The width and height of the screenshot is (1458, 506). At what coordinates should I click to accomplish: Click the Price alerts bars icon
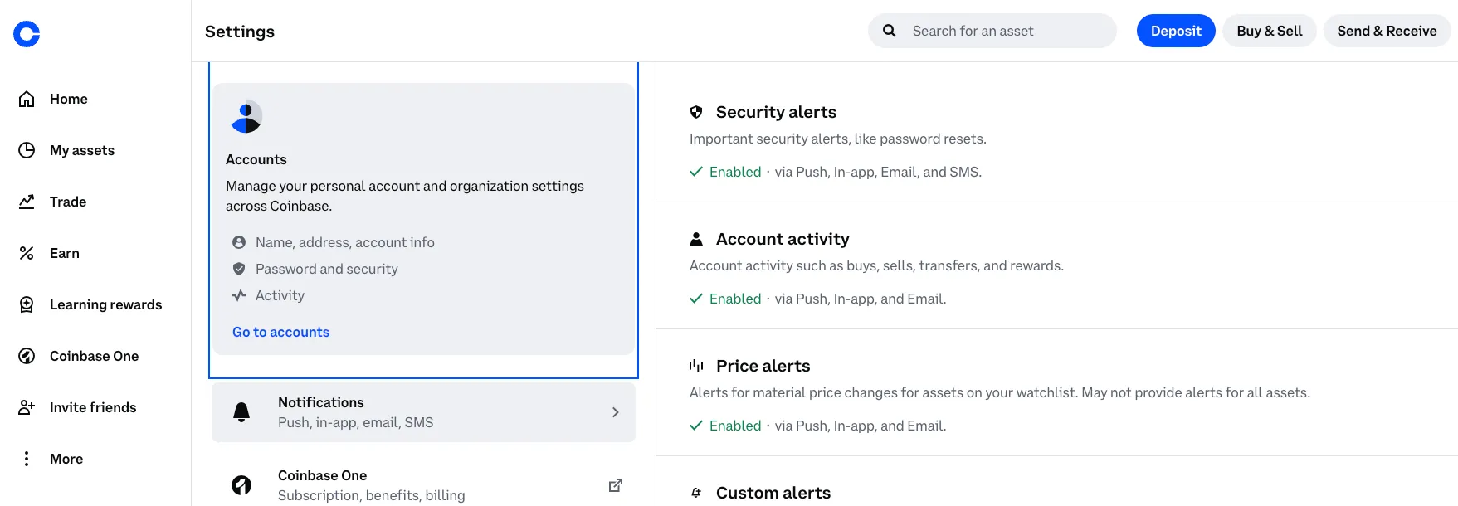696,366
